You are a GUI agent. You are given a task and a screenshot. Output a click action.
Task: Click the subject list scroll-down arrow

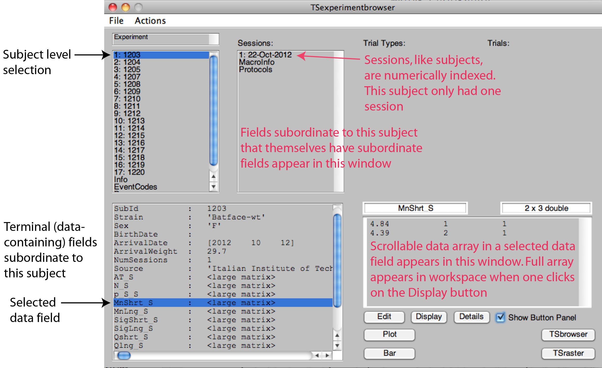click(213, 186)
